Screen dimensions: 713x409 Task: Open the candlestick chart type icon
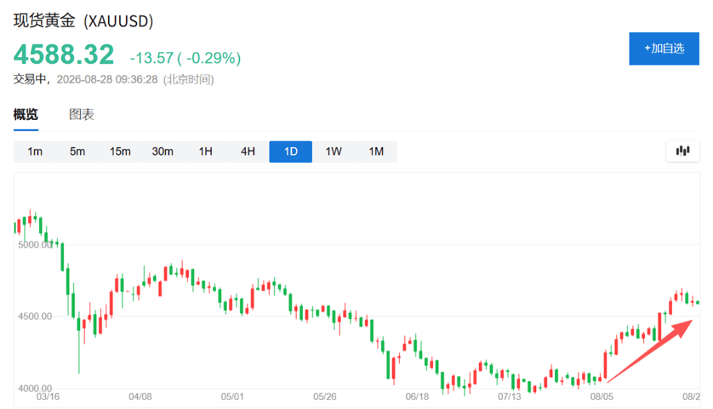pos(682,151)
